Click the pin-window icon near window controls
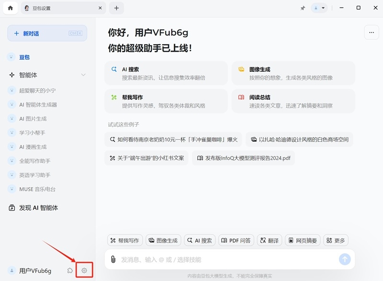Viewport: 383px width, 281px height. pyautogui.click(x=303, y=8)
